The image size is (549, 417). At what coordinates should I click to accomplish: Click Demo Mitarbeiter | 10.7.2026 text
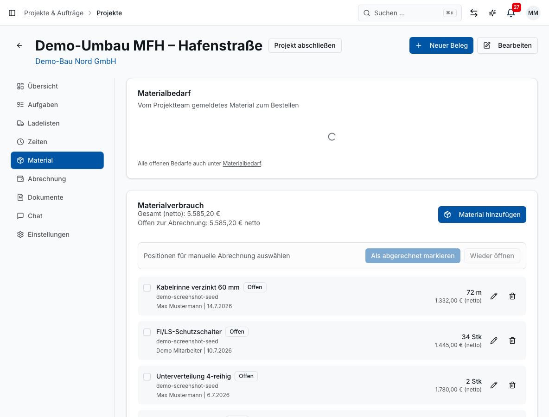point(194,351)
